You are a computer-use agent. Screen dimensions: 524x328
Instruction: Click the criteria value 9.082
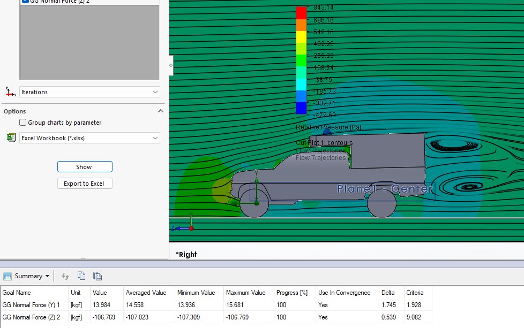(414, 317)
